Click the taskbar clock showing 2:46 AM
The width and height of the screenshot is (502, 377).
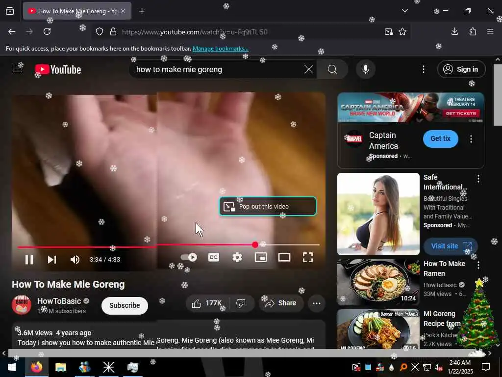(460, 367)
